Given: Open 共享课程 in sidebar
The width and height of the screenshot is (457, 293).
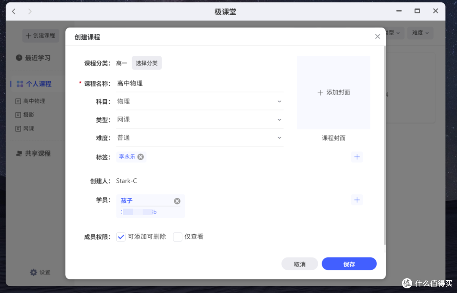Looking at the screenshot, I should [33, 153].
